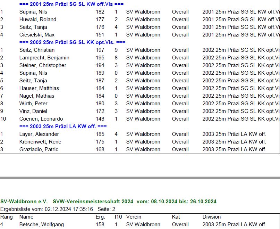Click the Division column header
Viewport: 280px width, 229px height.
pyautogui.click(x=211, y=217)
